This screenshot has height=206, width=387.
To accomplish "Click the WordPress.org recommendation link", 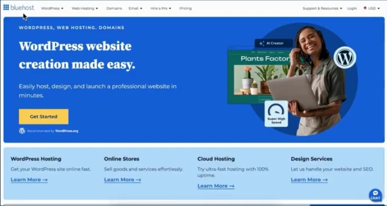I will coord(67,131).
